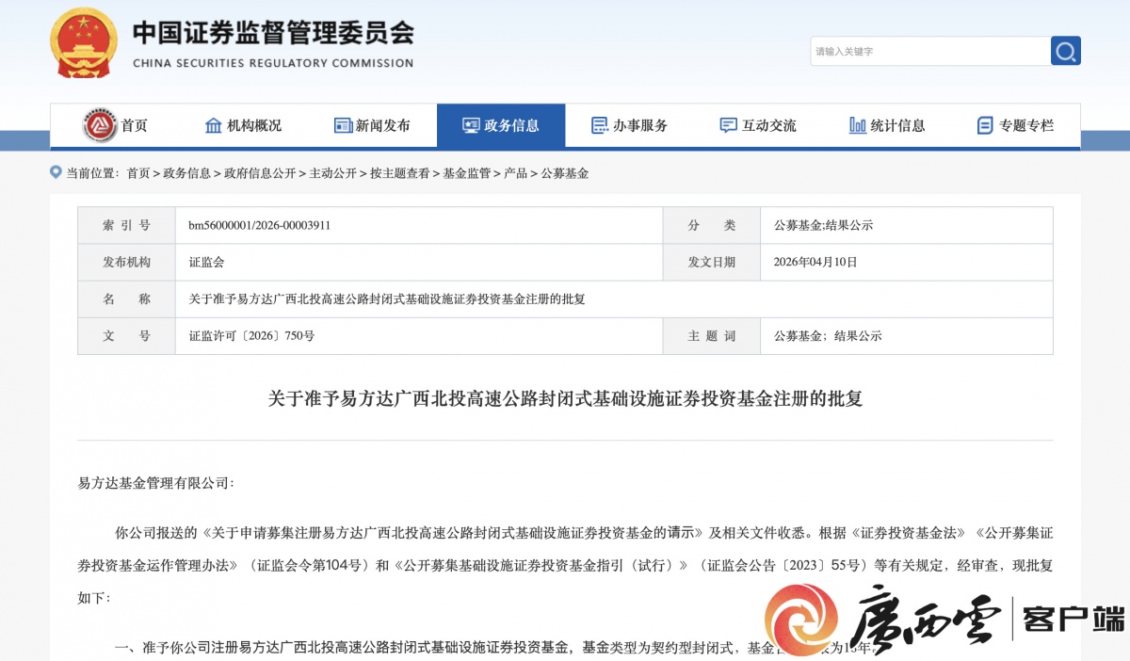This screenshot has height=661, width=1130.
Task: Go to 首页 in the breadcrumb
Action: [138, 173]
